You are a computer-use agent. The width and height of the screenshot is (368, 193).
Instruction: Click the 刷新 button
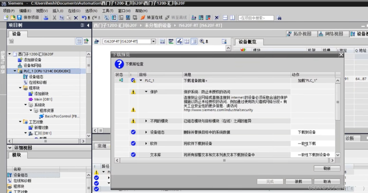click(327, 169)
